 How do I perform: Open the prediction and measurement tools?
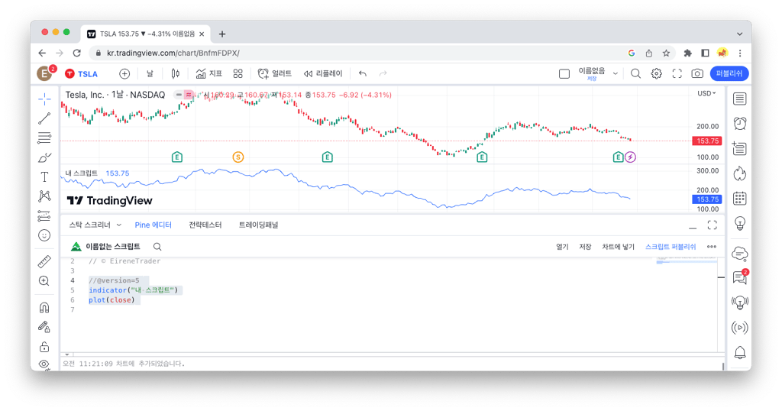44,216
